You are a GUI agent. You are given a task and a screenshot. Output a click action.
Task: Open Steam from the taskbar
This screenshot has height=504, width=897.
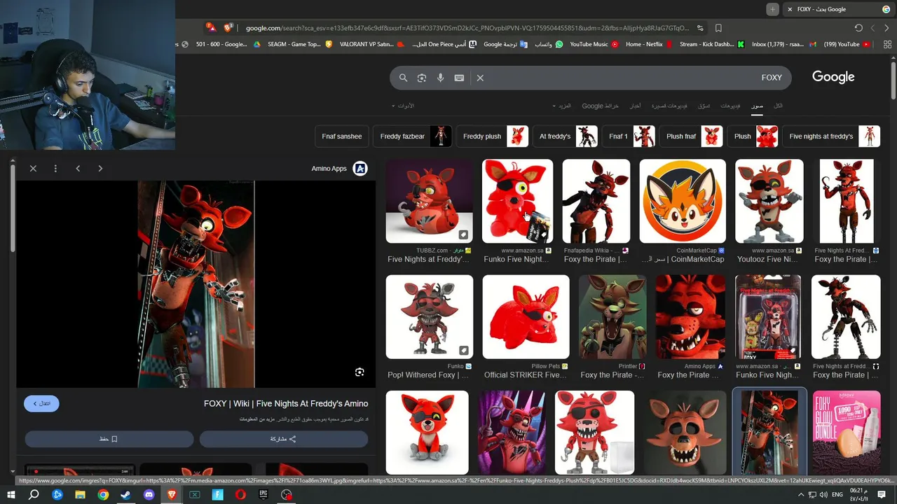125,494
